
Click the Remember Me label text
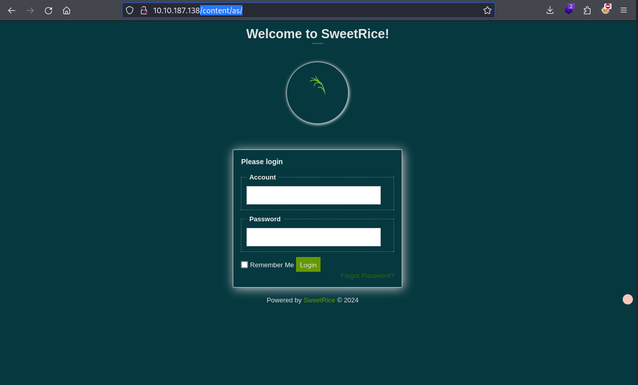click(x=272, y=265)
